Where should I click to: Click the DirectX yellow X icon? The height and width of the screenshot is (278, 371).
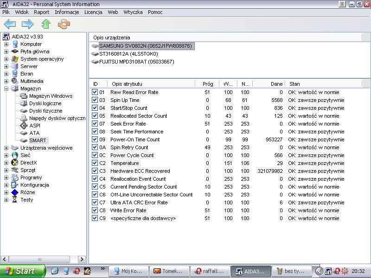(15, 163)
